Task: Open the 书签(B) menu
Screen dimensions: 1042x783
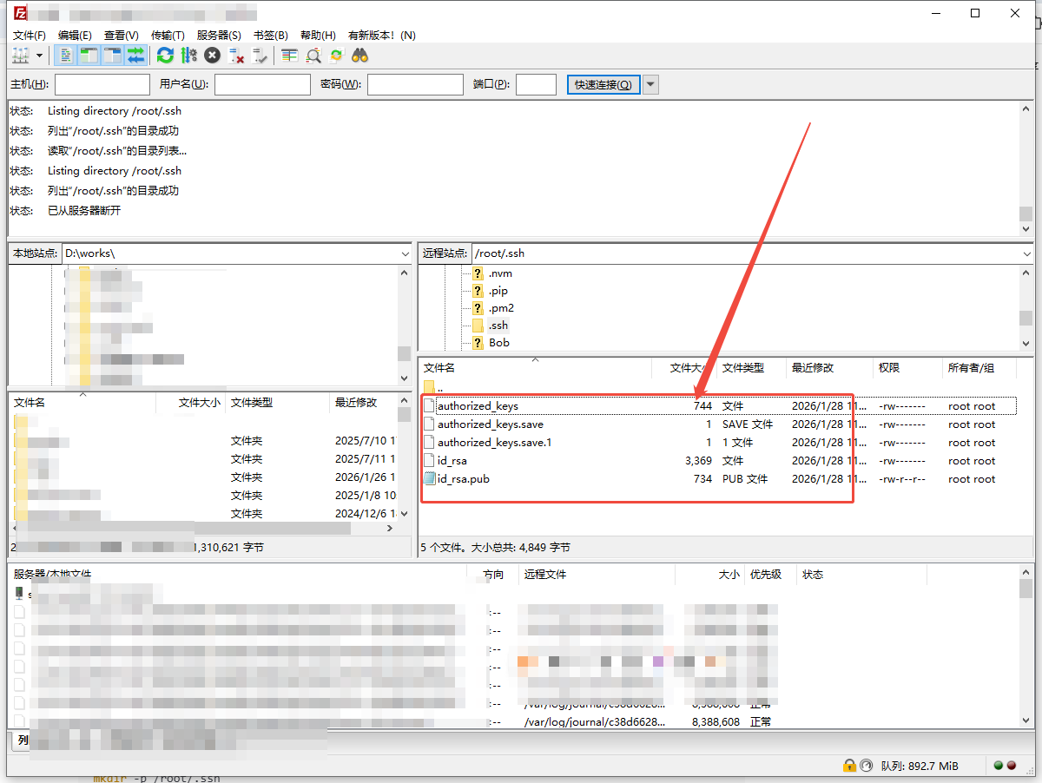Action: pyautogui.click(x=270, y=36)
